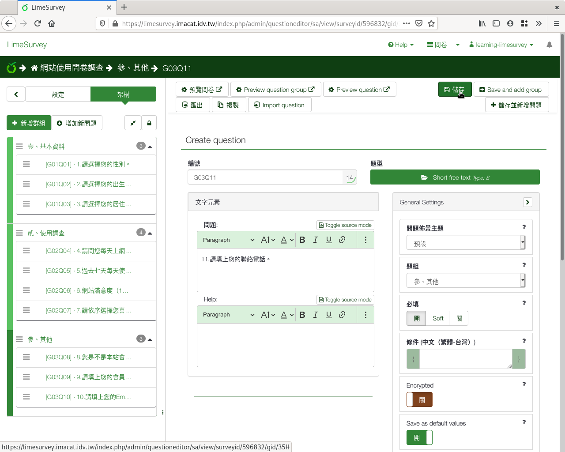
Task: Open the caret dropdown beside 問卷
Action: pos(458,45)
